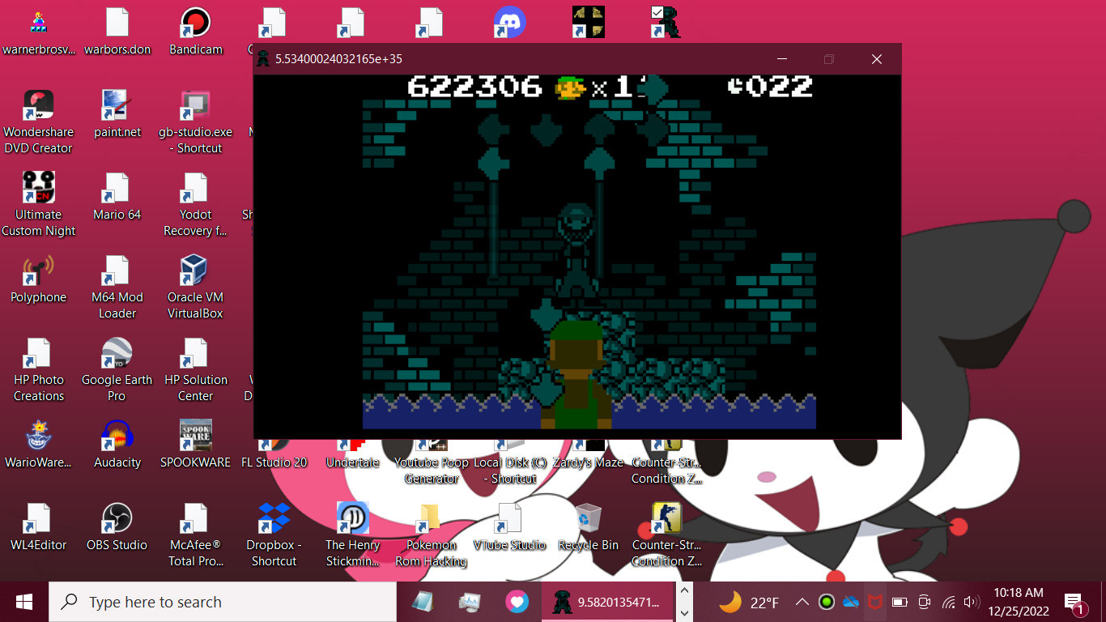The height and width of the screenshot is (622, 1106).
Task: Open the pink heart taskbar app
Action: pyautogui.click(x=517, y=602)
